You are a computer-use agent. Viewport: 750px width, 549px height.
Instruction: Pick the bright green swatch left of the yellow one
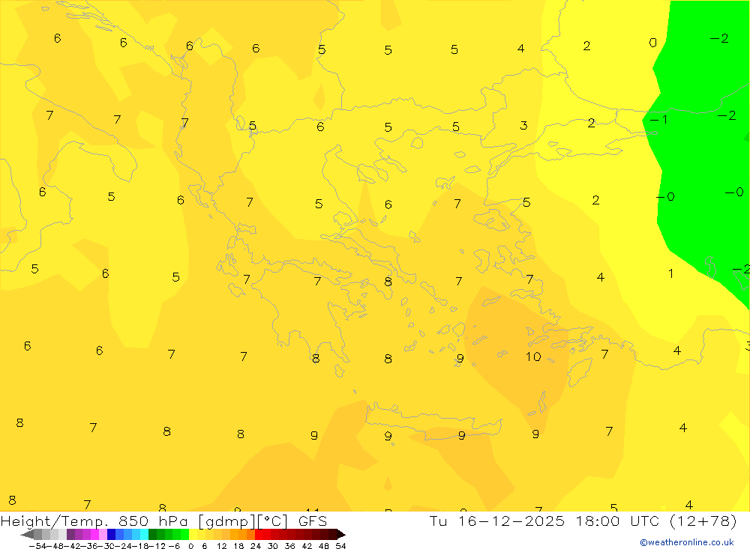[x=184, y=534]
